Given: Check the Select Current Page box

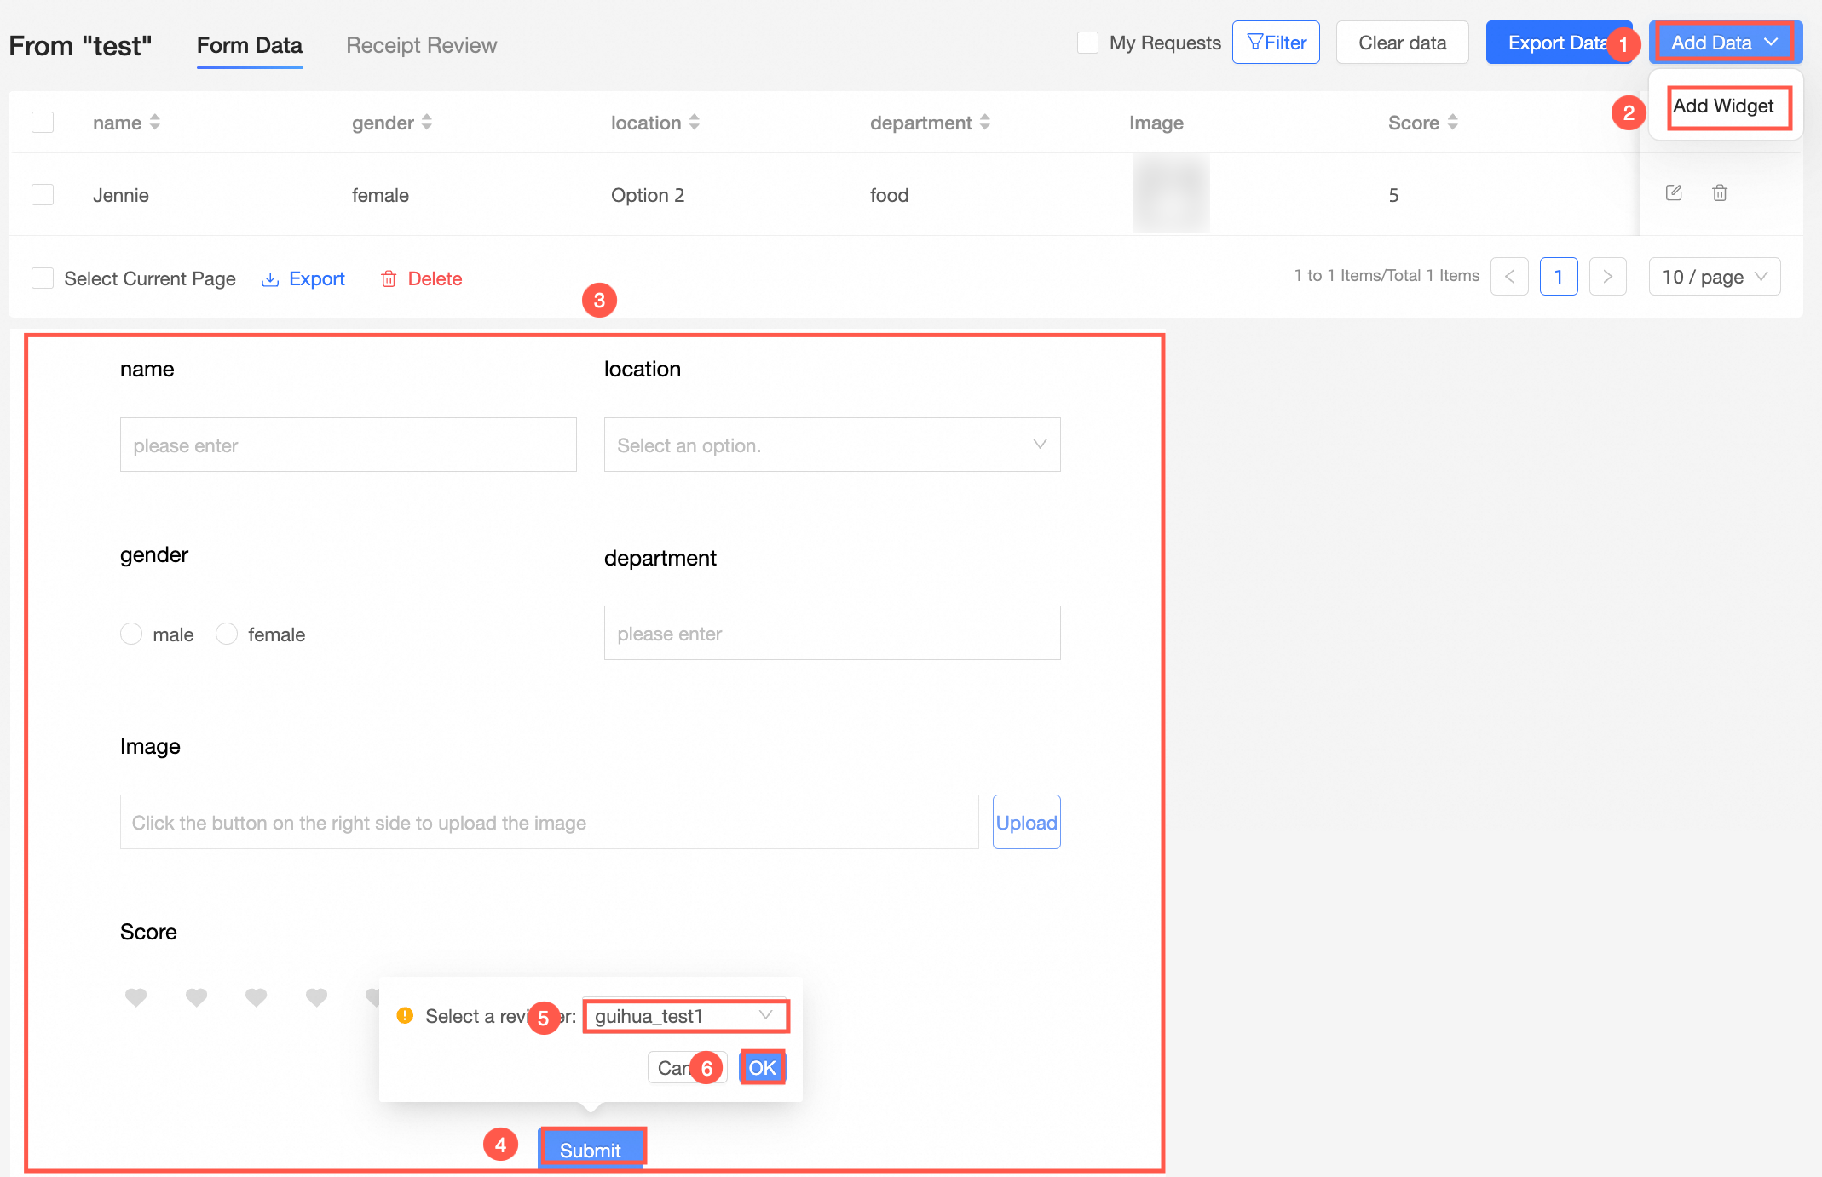Looking at the screenshot, I should pyautogui.click(x=43, y=278).
